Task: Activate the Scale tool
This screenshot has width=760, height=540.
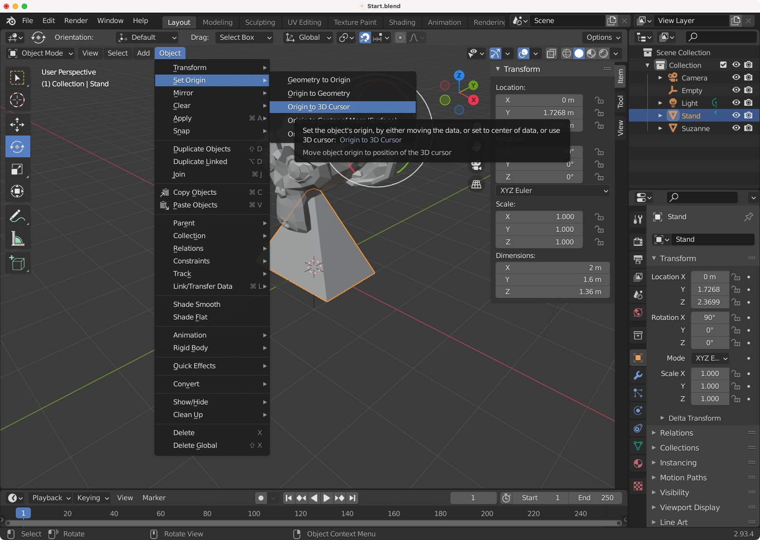Action: pos(17,169)
